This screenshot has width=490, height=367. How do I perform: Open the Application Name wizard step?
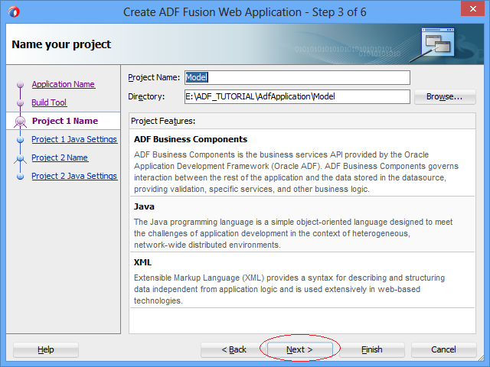click(64, 84)
